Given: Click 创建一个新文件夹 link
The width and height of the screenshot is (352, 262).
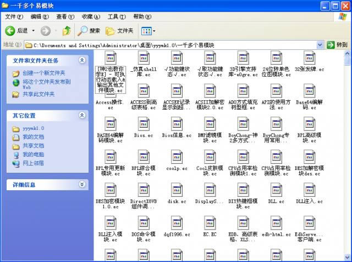Looking at the screenshot, I should pyautogui.click(x=44, y=73).
